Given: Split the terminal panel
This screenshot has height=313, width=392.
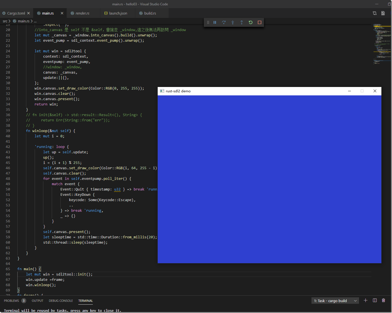Looking at the screenshot, I should coord(375,300).
